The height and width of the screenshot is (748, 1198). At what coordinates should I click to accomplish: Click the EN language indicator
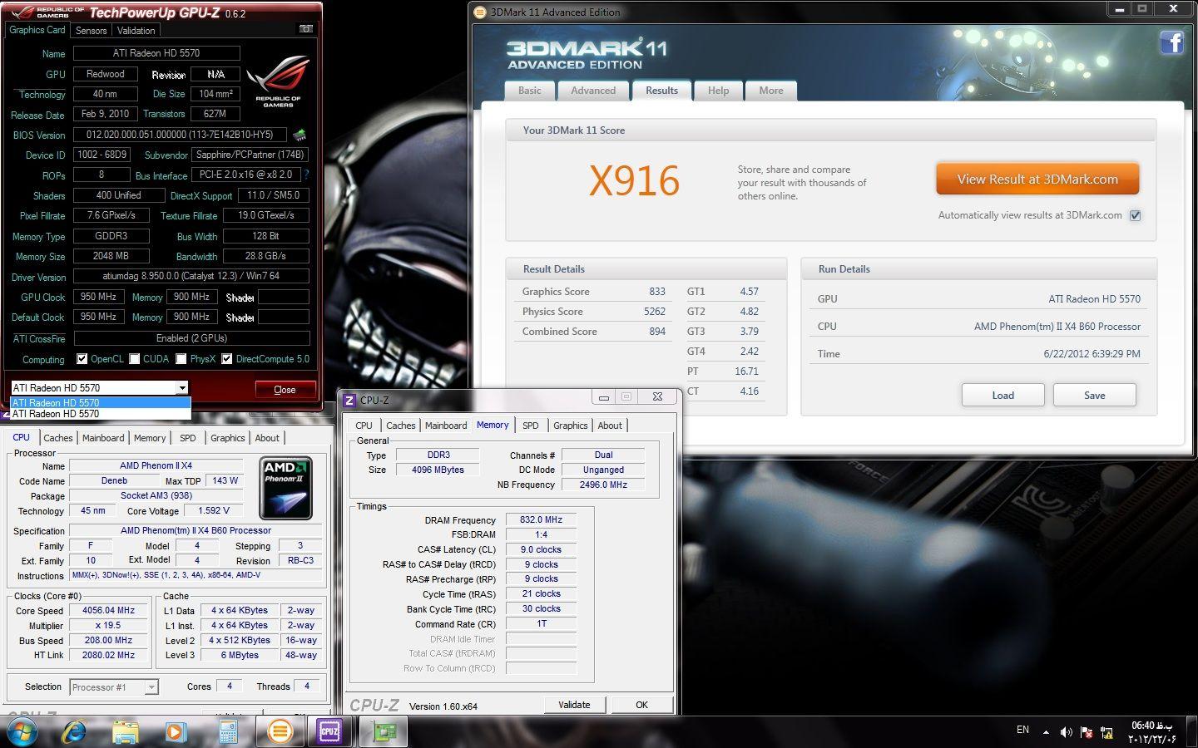1022,730
